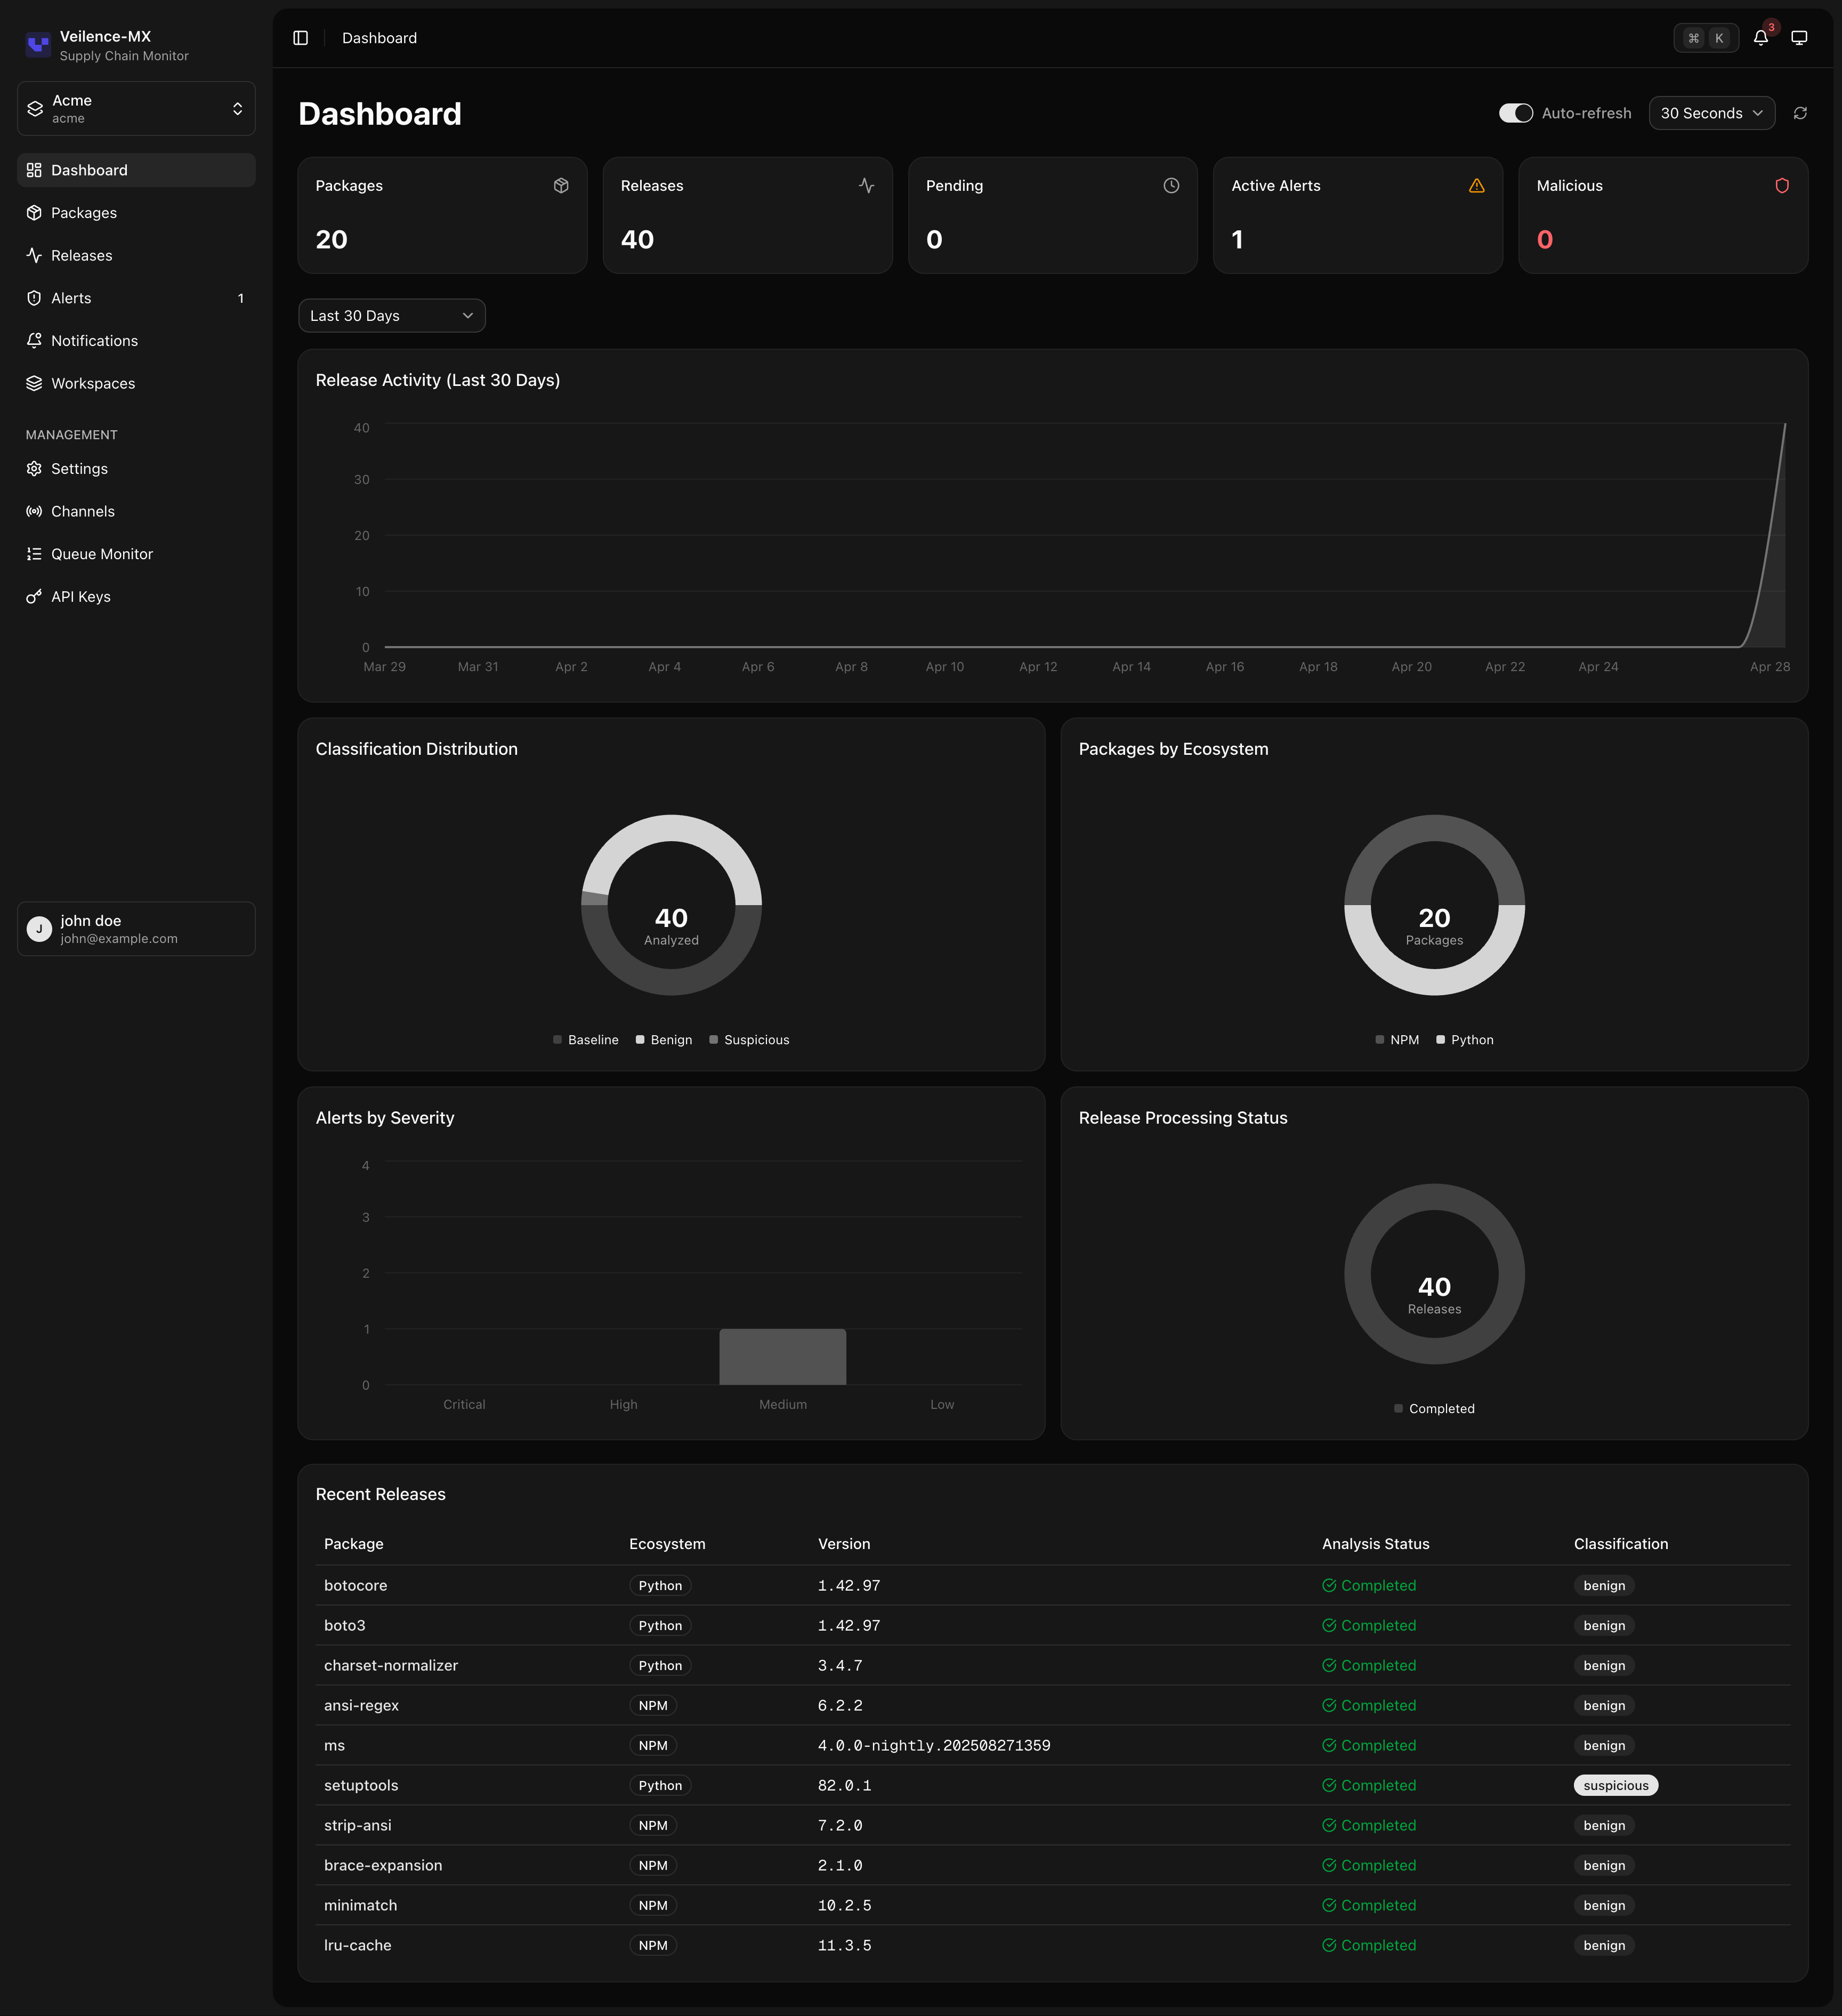The image size is (1842, 2016).
Task: Click version 4.0.0-nightly.202508271359
Action: [x=934, y=1746]
